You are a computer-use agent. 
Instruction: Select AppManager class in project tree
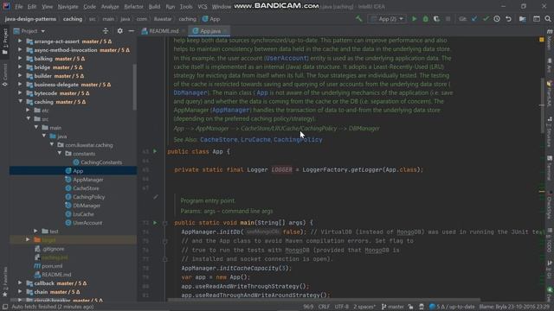[x=88, y=180]
